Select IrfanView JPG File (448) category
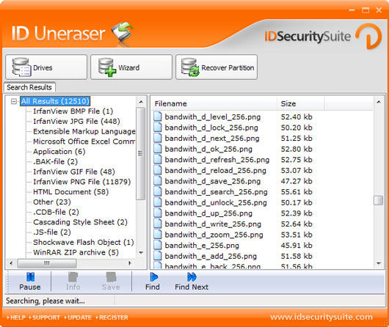Image resolution: width=389 pixels, height=327 pixels. (x=76, y=121)
